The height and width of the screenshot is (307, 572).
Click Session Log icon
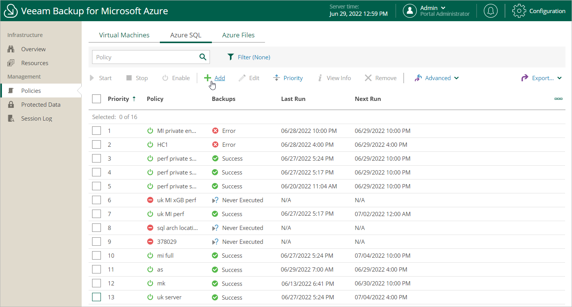click(x=11, y=118)
